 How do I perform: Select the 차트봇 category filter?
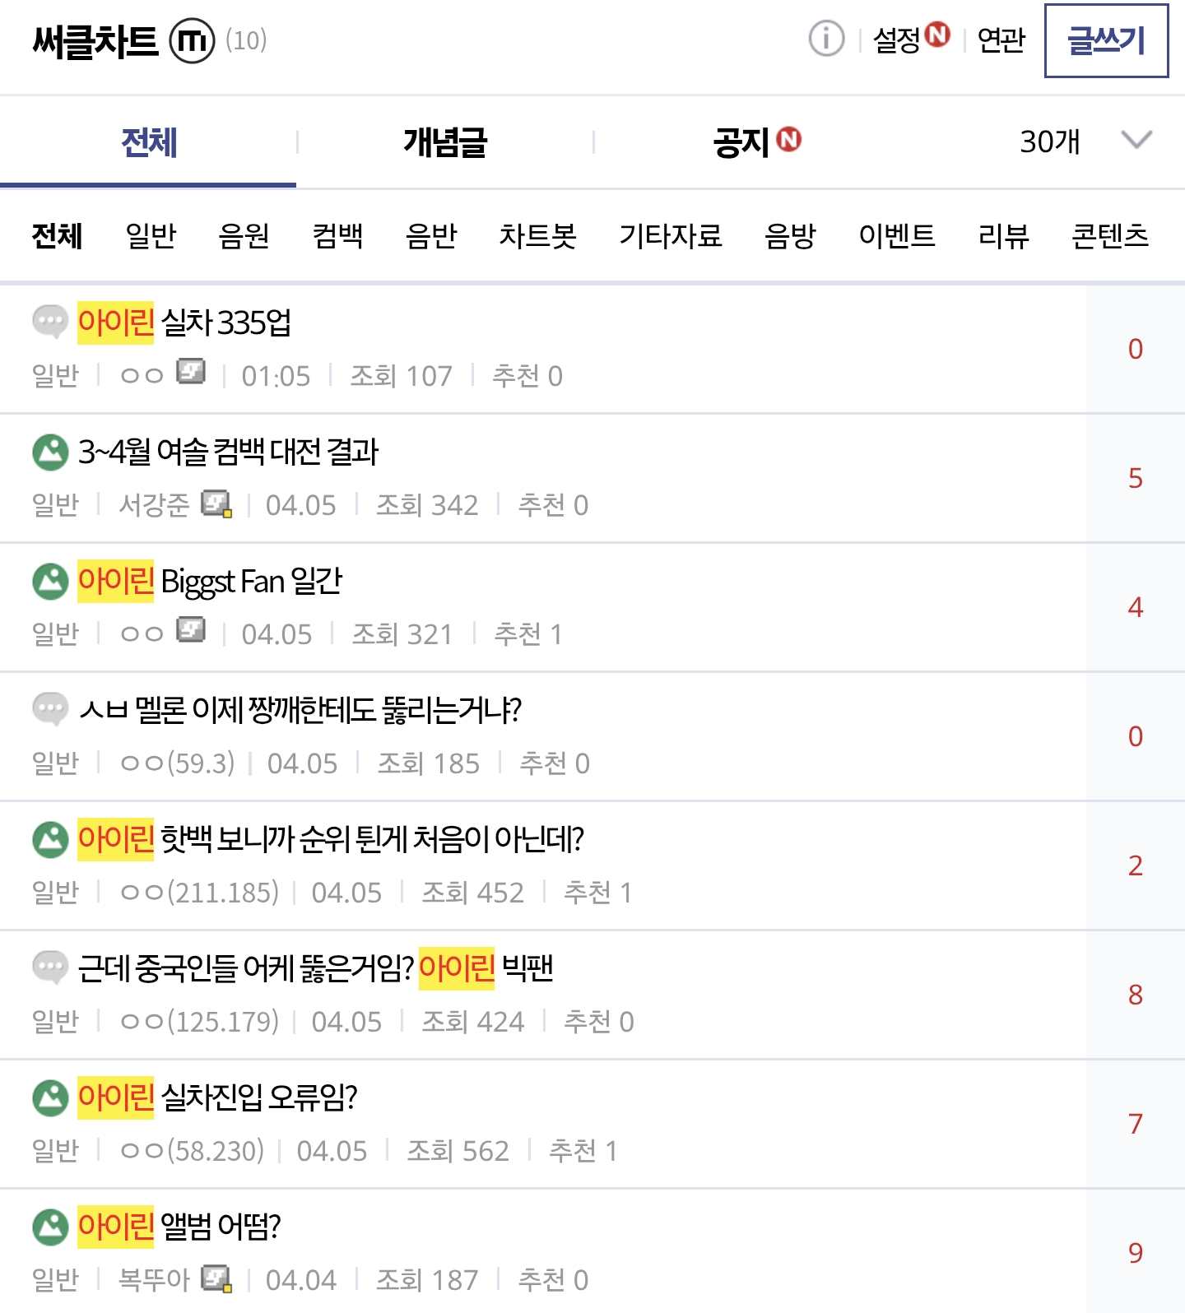537,236
